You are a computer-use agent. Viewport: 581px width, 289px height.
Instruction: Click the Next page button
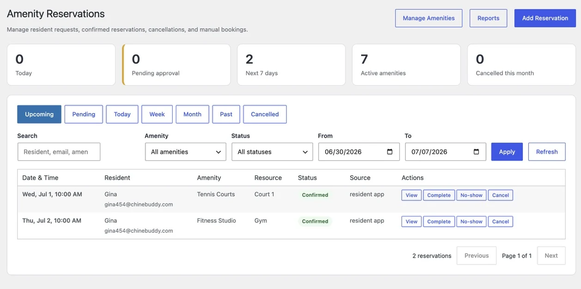pyautogui.click(x=551, y=256)
